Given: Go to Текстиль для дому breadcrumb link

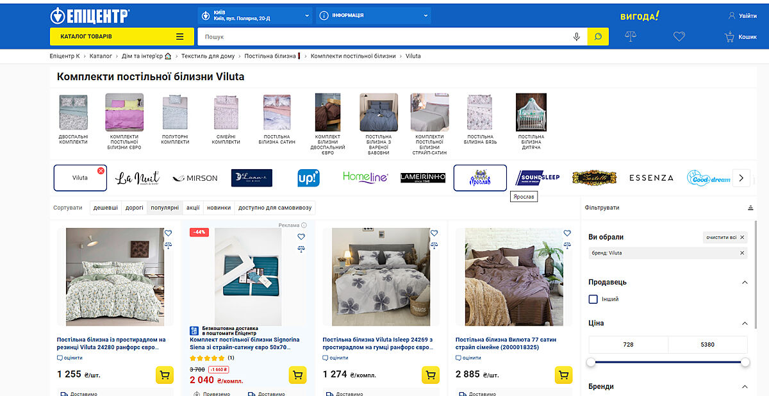Looking at the screenshot, I should [x=208, y=56].
